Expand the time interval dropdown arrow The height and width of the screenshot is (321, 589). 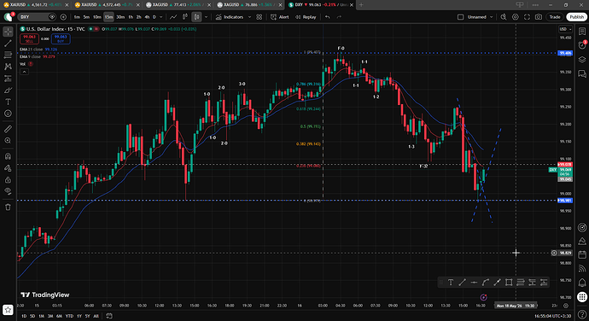click(x=161, y=17)
